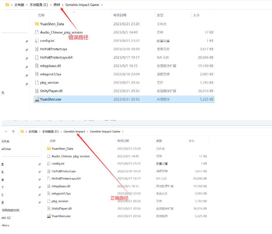The image size is (272, 234).
Task: Select mhyprot3.Sys icon in bottom window
Action: (x=49, y=194)
